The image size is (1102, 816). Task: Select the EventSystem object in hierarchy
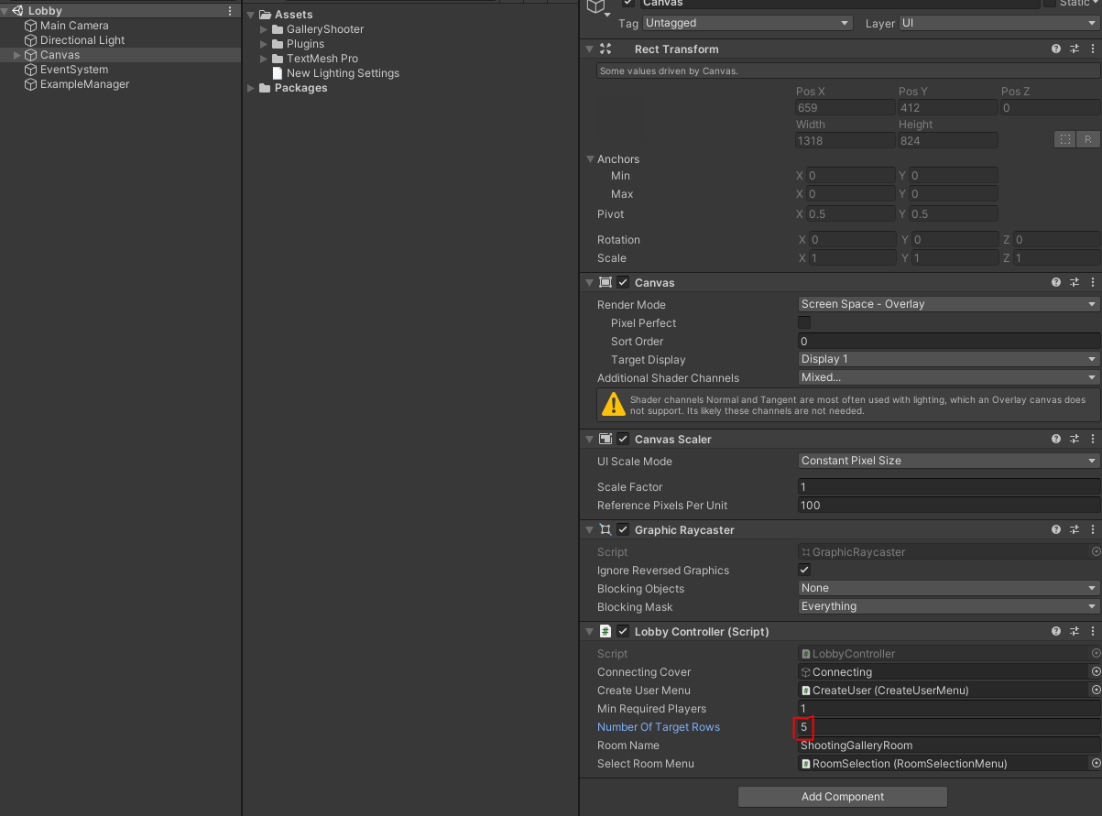click(x=74, y=70)
